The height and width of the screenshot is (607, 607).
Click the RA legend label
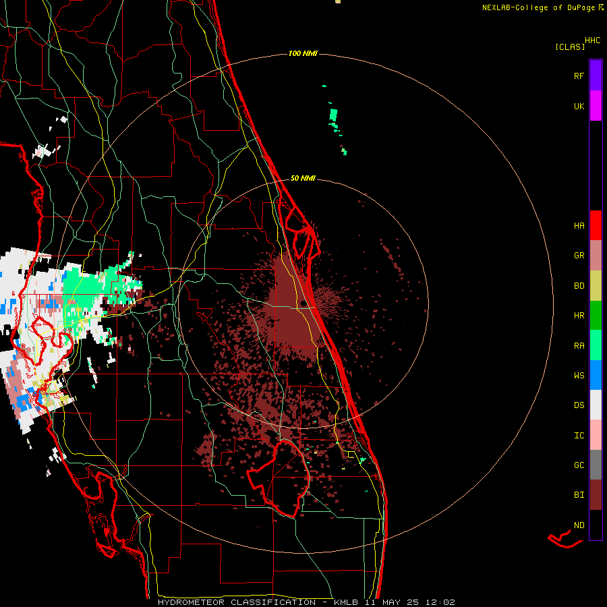pyautogui.click(x=579, y=346)
